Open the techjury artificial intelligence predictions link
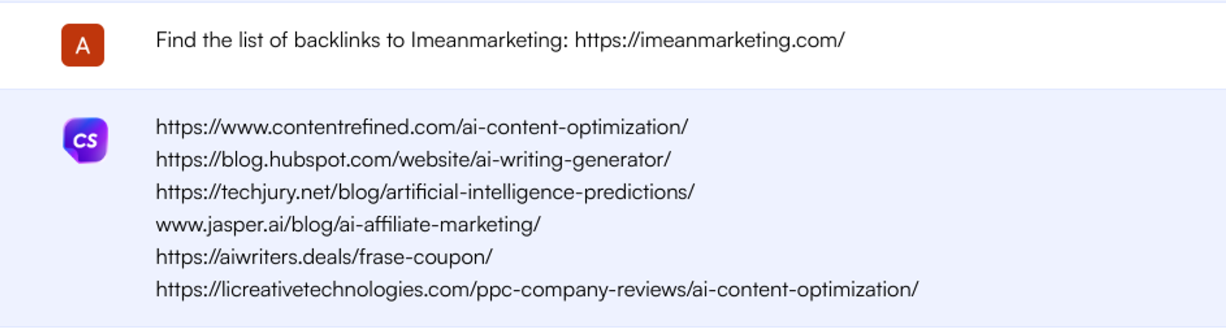The image size is (1226, 330). [425, 192]
